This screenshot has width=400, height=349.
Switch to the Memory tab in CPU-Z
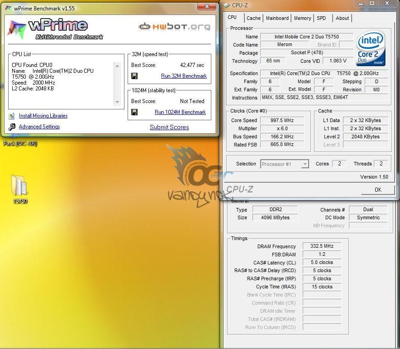302,18
